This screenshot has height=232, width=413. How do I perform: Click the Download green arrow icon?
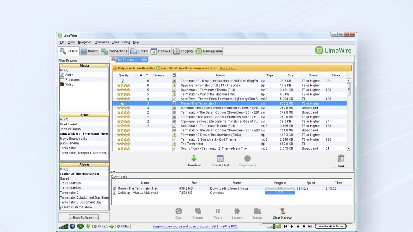[194, 158]
